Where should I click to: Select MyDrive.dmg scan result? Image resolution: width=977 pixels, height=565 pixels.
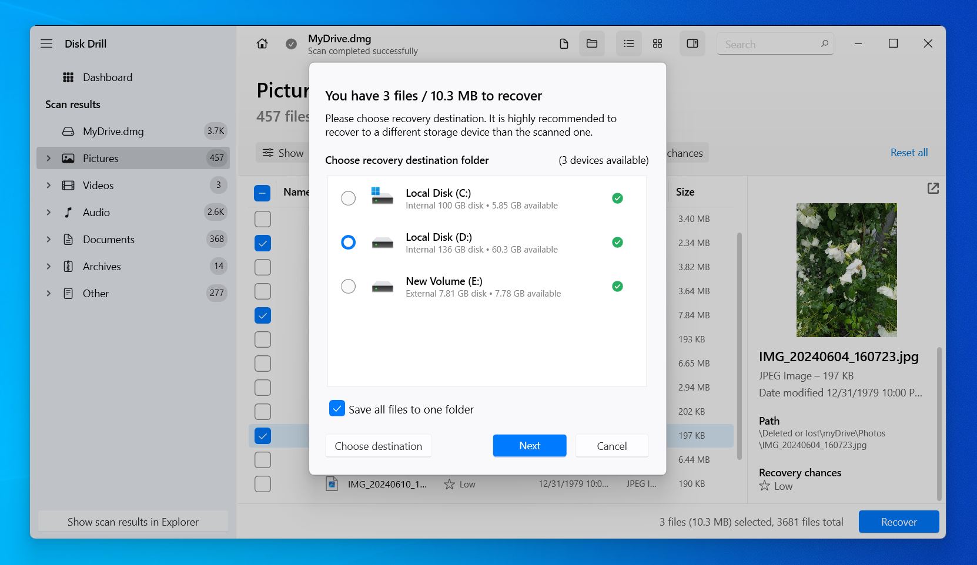click(133, 131)
